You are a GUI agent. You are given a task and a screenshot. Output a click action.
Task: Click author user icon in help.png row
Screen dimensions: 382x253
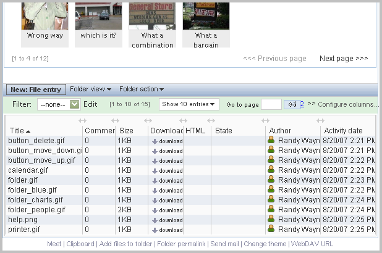[x=271, y=218]
